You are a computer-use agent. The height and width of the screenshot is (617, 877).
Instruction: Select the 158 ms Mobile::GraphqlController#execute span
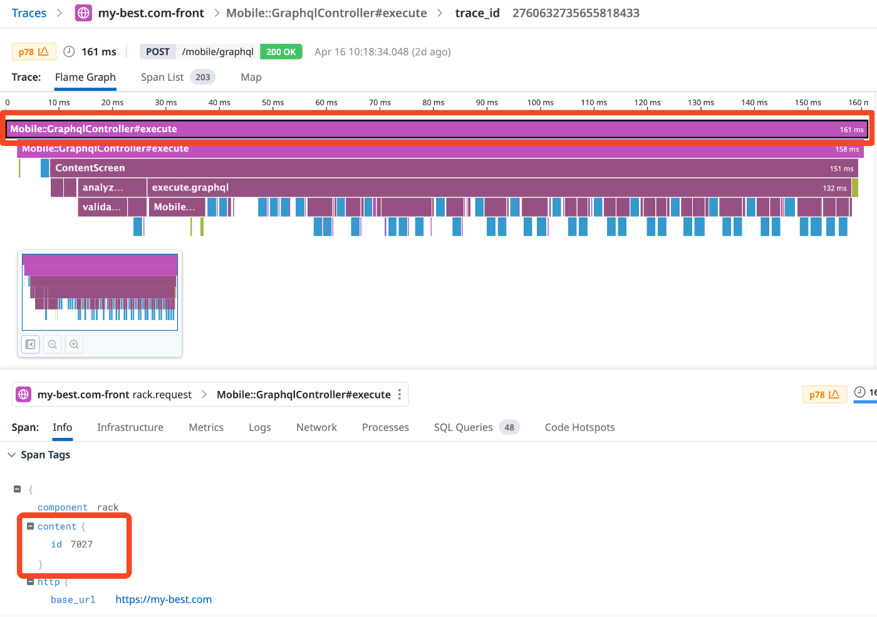(441, 149)
